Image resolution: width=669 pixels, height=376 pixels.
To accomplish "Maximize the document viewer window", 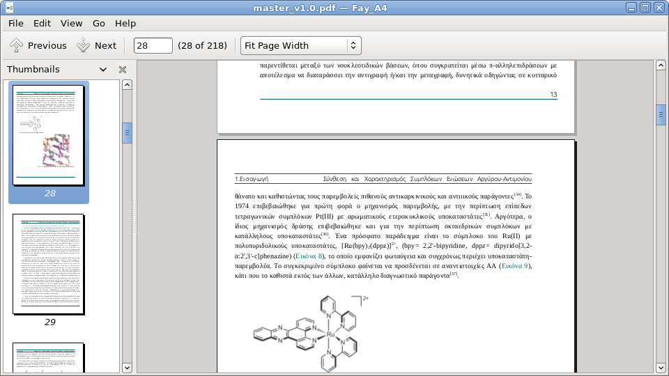I will tap(645, 8).
